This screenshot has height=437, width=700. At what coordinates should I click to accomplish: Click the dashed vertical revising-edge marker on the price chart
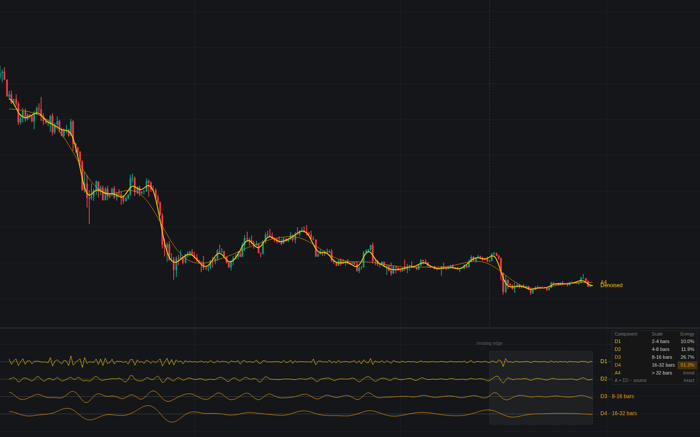[x=490, y=163]
